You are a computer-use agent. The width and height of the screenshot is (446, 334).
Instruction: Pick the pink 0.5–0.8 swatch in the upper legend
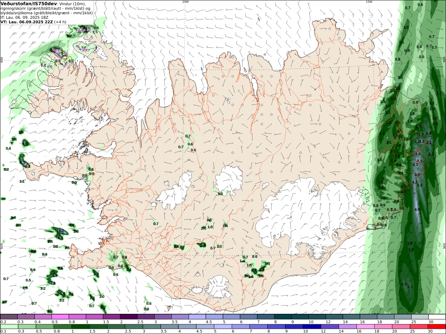click(60, 317)
